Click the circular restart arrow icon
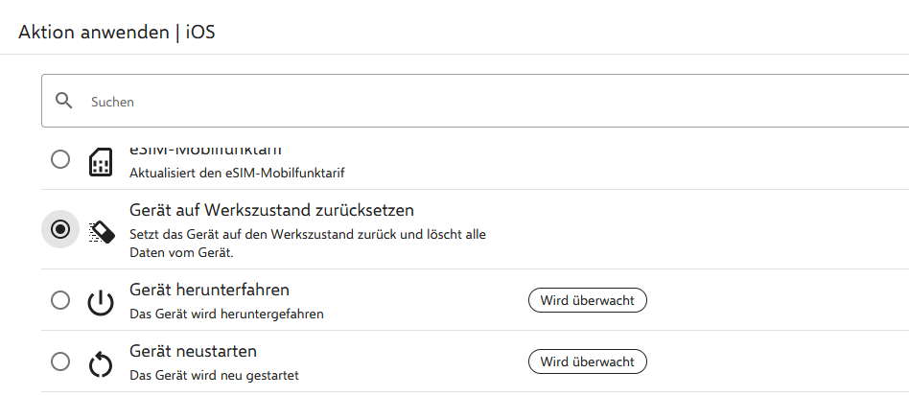The height and width of the screenshot is (396, 909). 101,364
